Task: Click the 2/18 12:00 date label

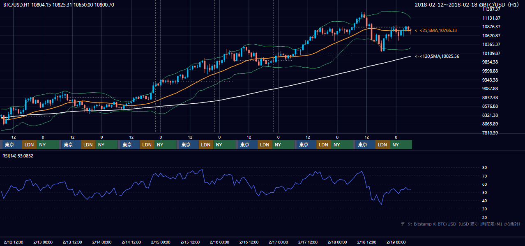Action: click(367, 242)
